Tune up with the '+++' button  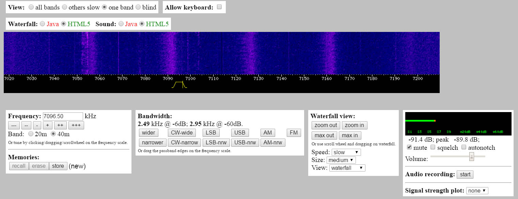click(x=76, y=125)
